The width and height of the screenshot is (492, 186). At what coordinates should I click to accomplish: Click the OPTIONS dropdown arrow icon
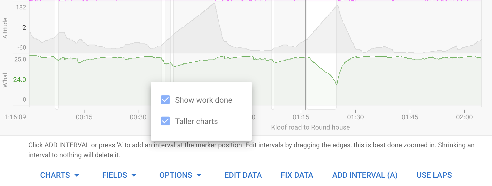(199, 175)
